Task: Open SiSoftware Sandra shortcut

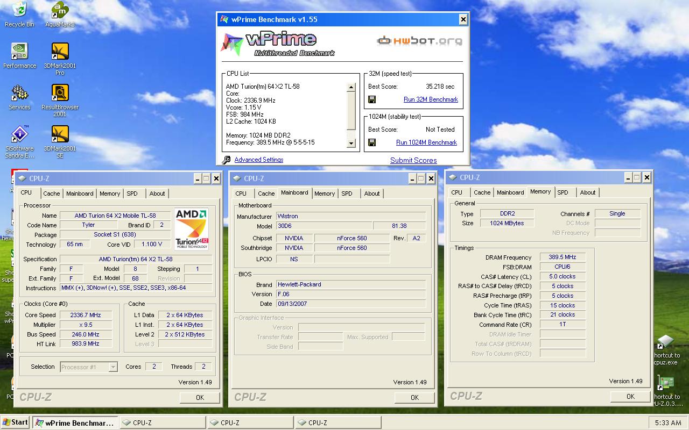Action: coord(19,141)
